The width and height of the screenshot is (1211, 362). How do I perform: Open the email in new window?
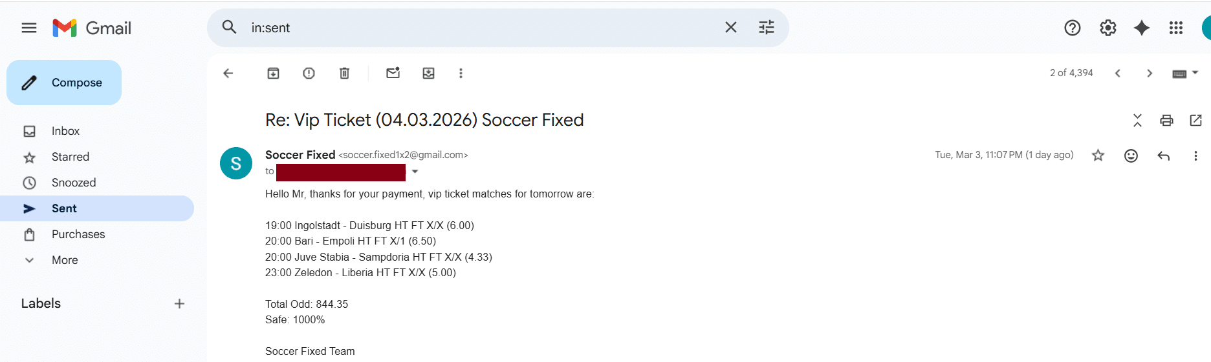click(1195, 121)
